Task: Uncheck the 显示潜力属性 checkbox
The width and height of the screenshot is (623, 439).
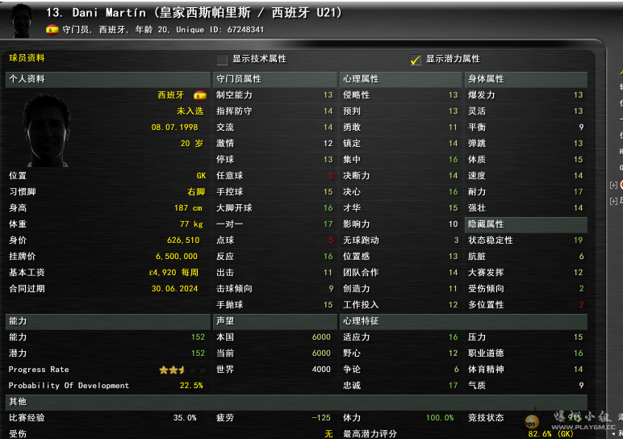Action: coord(416,60)
